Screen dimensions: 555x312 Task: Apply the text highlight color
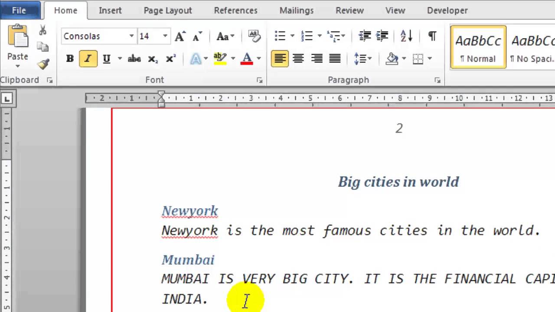tap(220, 58)
